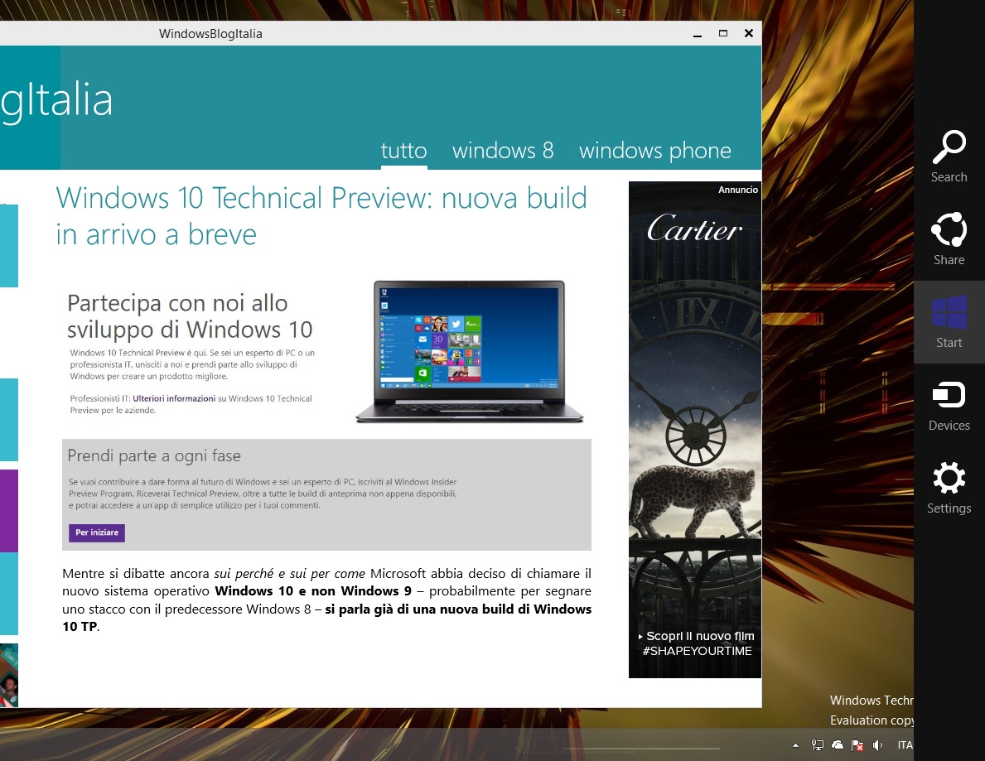Switch to the 'windows 8' tab

click(x=503, y=151)
